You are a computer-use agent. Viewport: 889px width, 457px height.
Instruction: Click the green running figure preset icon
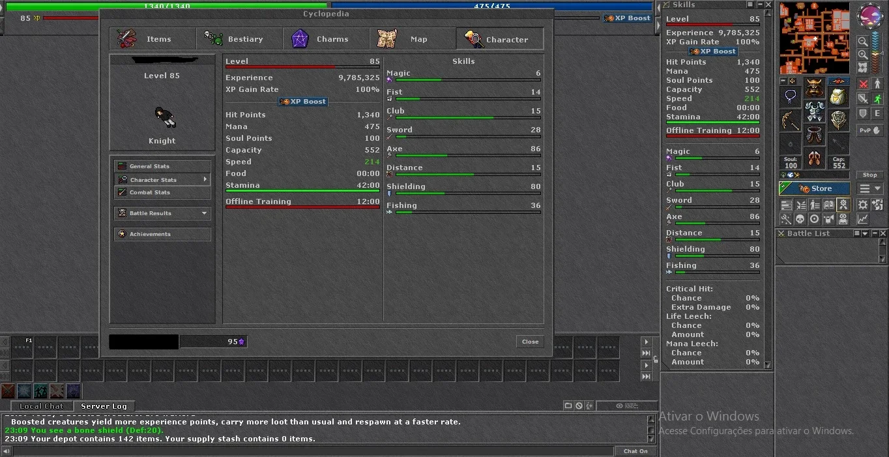(x=40, y=391)
